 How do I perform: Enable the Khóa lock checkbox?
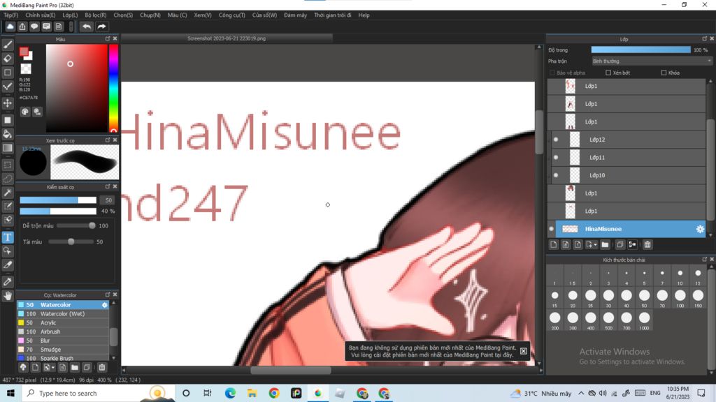(664, 73)
